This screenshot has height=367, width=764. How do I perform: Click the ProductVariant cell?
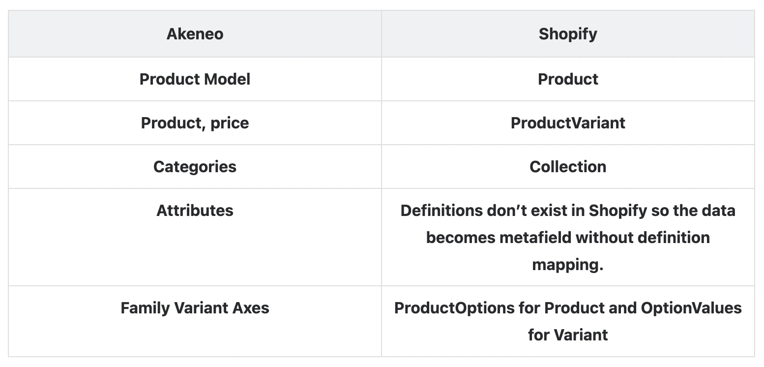coord(568,122)
